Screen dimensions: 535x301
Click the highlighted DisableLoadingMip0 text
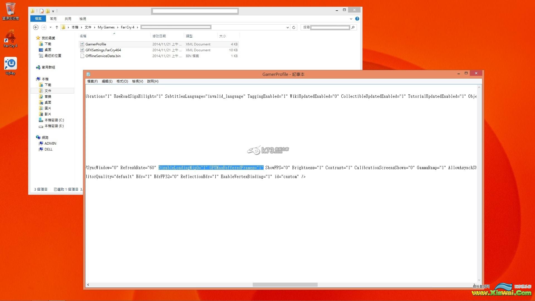click(x=183, y=168)
